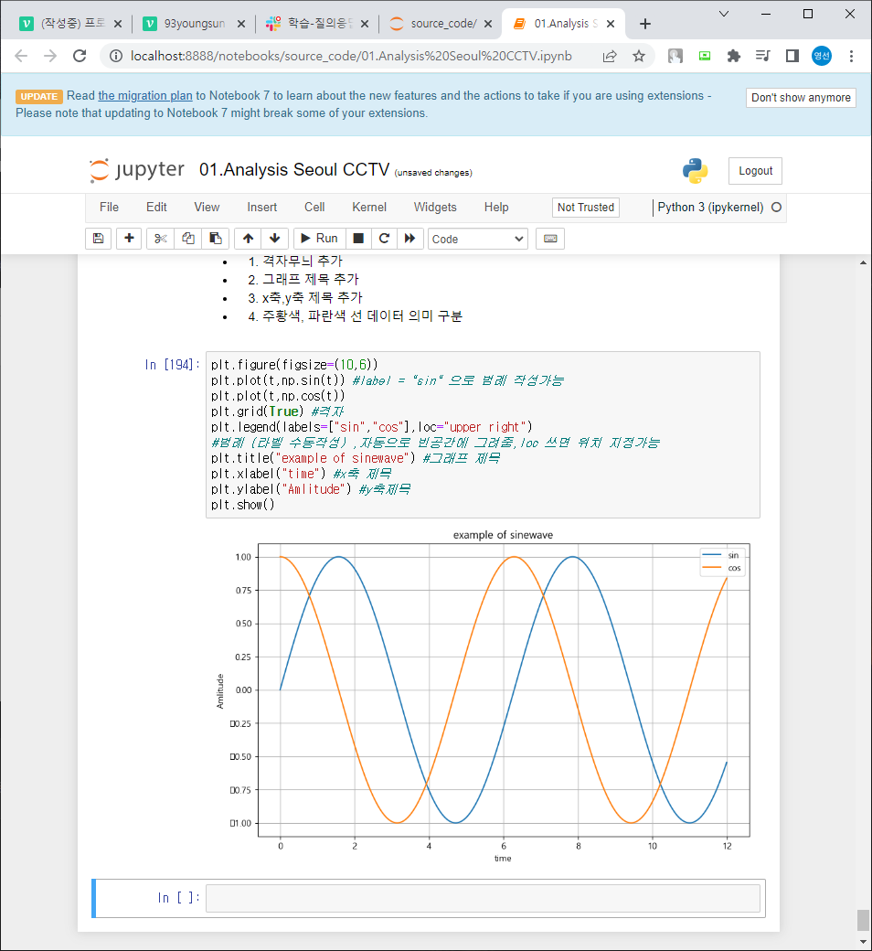Click the address bar URL
This screenshot has width=872, height=951.
351,57
